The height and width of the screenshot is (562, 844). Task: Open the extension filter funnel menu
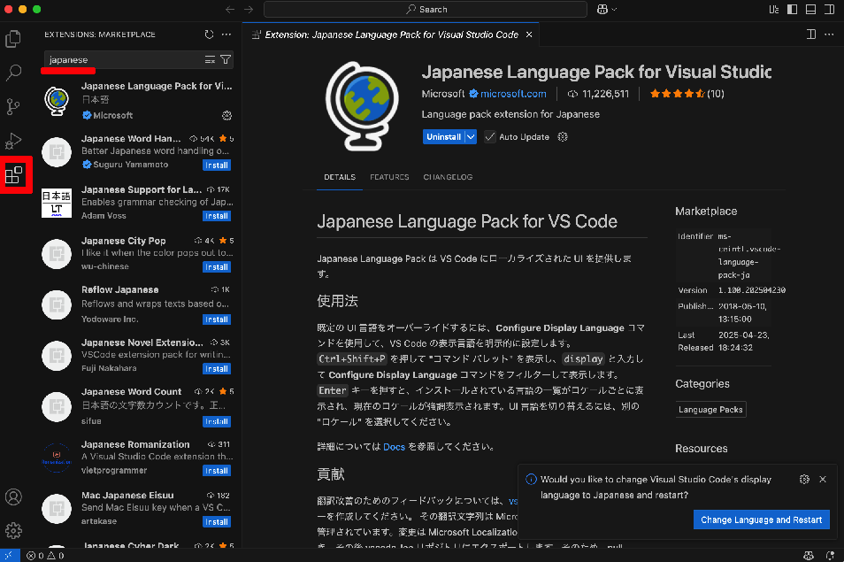coord(226,60)
